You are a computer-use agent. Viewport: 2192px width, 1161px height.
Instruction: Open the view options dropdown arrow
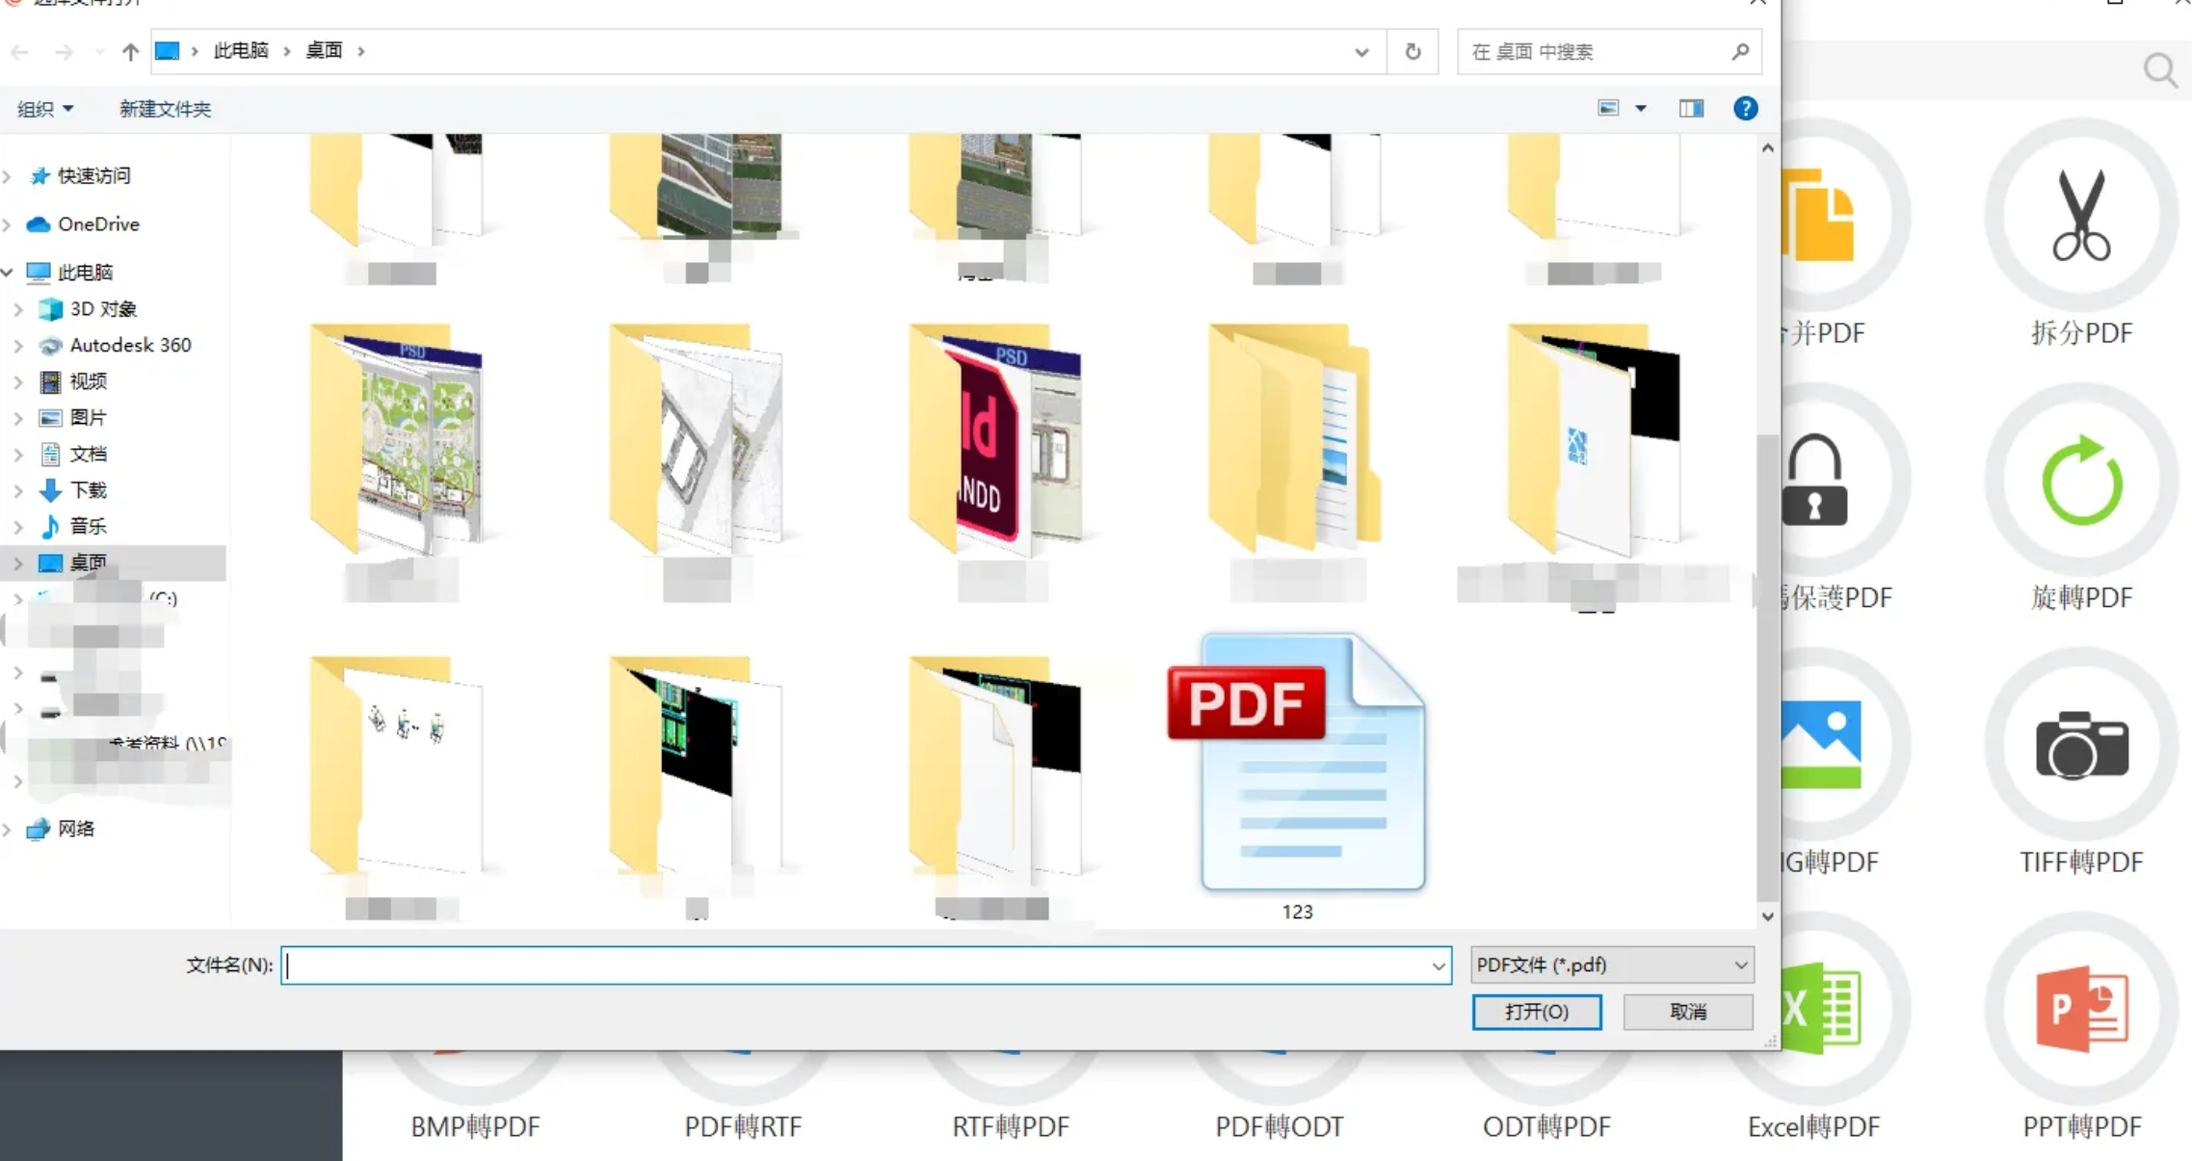[1641, 109]
